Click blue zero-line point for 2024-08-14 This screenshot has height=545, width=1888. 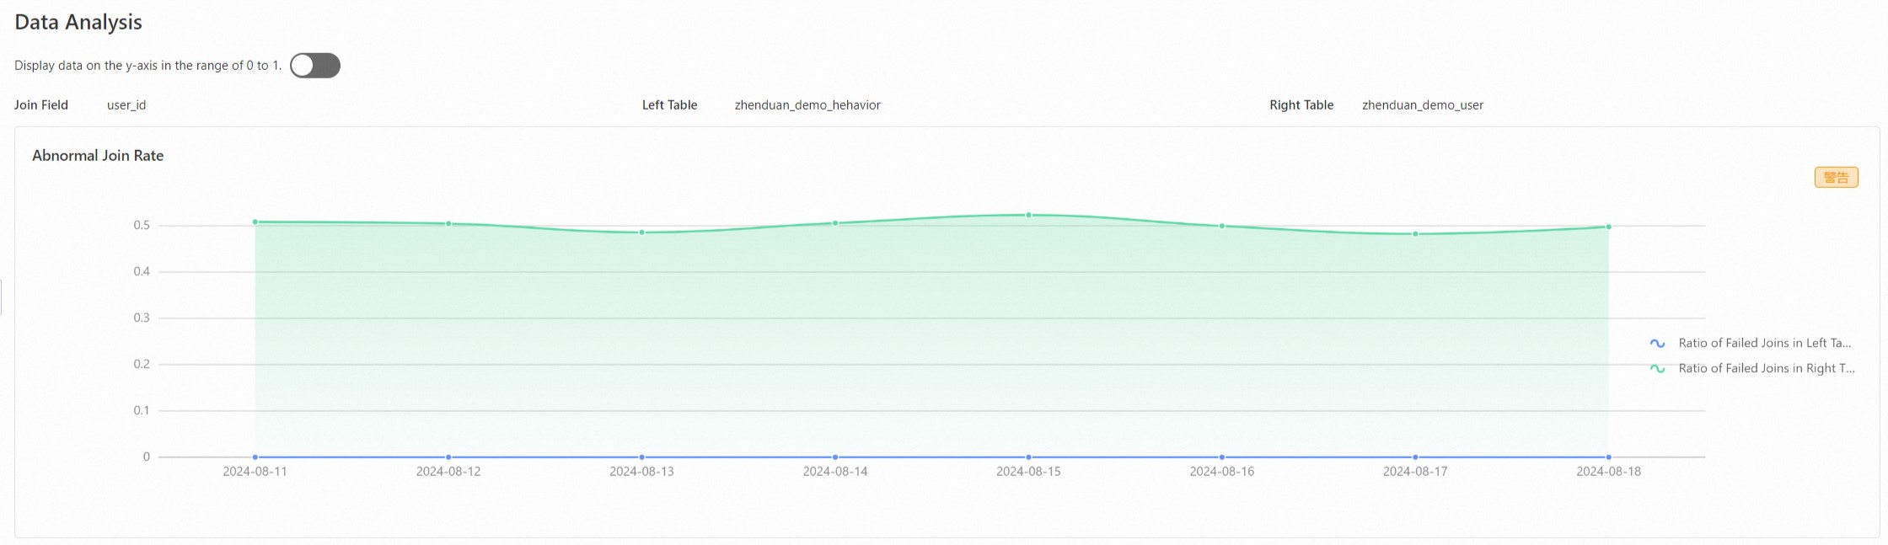pyautogui.click(x=835, y=457)
